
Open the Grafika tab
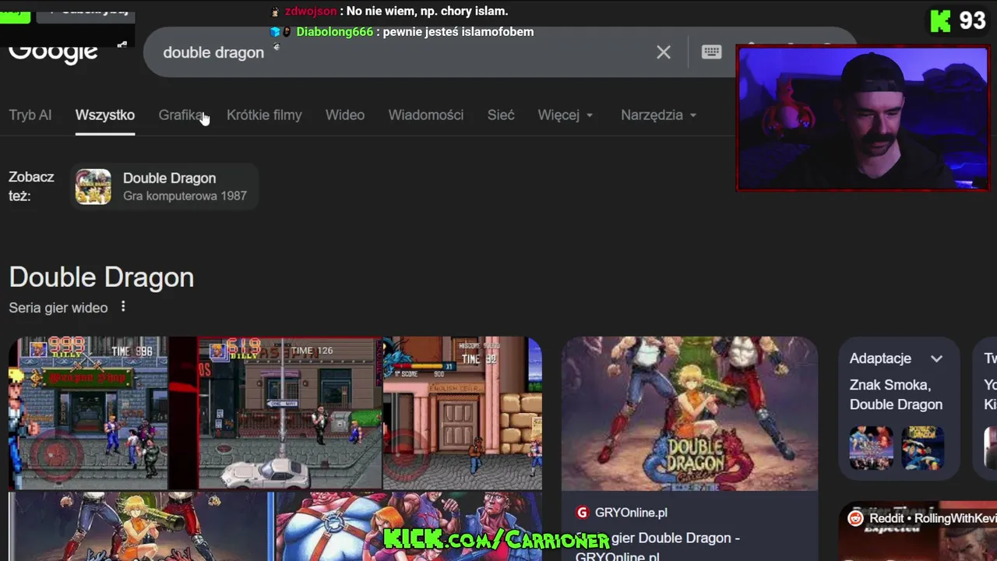tap(181, 115)
